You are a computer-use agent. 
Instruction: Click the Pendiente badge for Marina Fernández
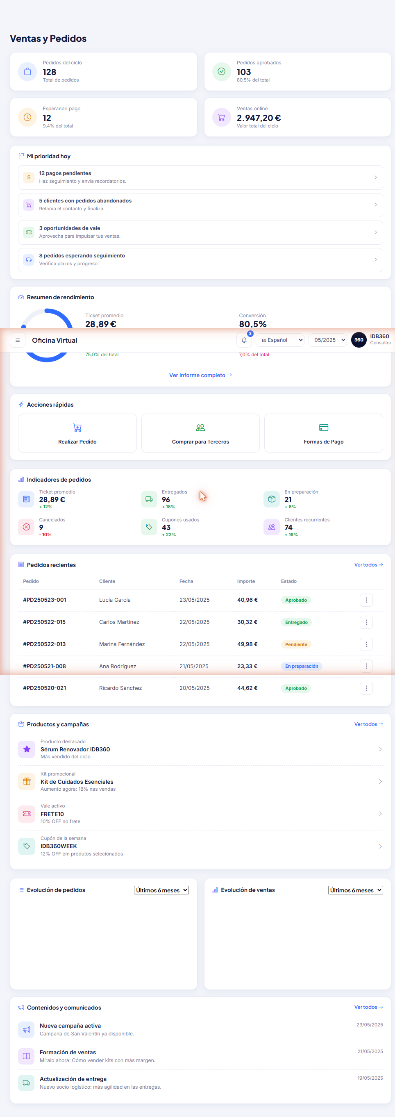point(296,645)
